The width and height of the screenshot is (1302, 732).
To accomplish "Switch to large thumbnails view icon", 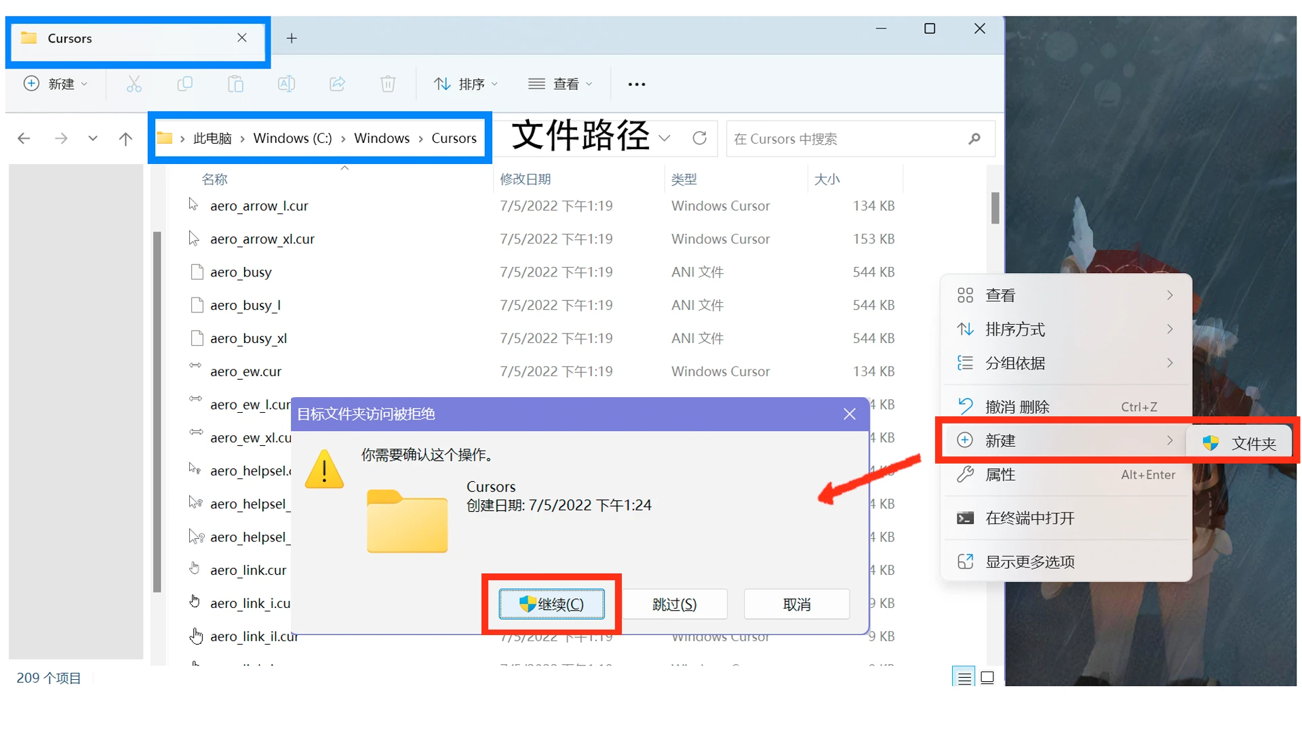I will (x=987, y=678).
